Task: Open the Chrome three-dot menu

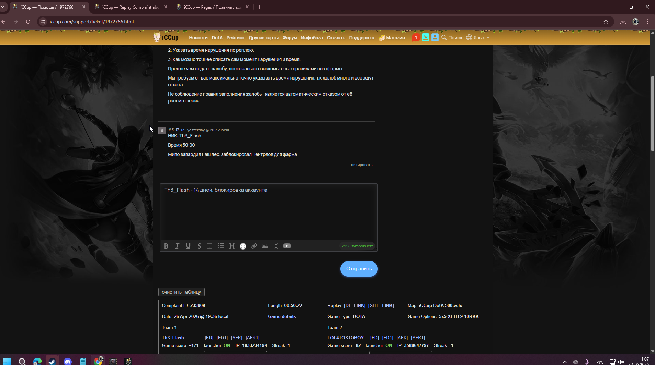Action: point(648,22)
